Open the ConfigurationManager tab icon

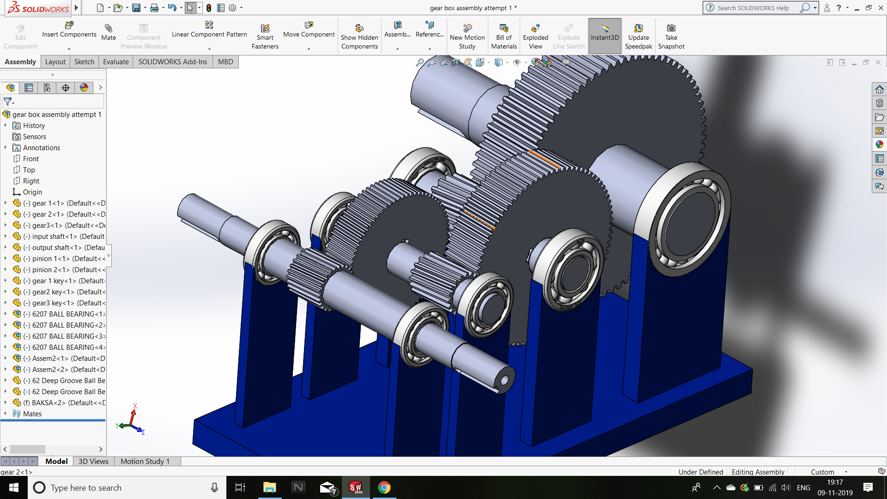pyautogui.click(x=47, y=88)
